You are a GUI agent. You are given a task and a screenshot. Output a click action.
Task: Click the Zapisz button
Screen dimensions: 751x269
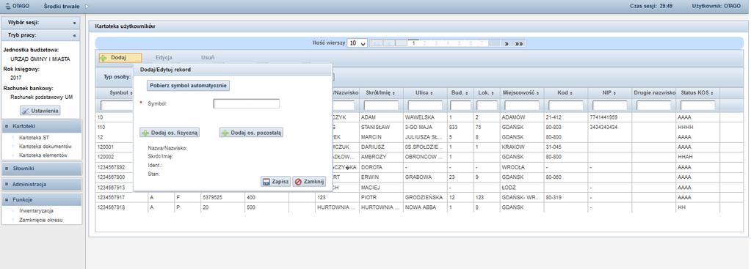pos(275,182)
